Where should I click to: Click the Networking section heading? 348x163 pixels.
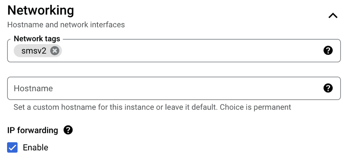[41, 10]
